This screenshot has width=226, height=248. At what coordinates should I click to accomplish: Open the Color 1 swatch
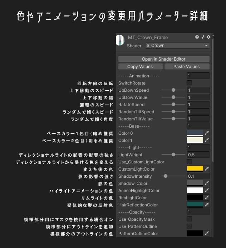pos(195,140)
